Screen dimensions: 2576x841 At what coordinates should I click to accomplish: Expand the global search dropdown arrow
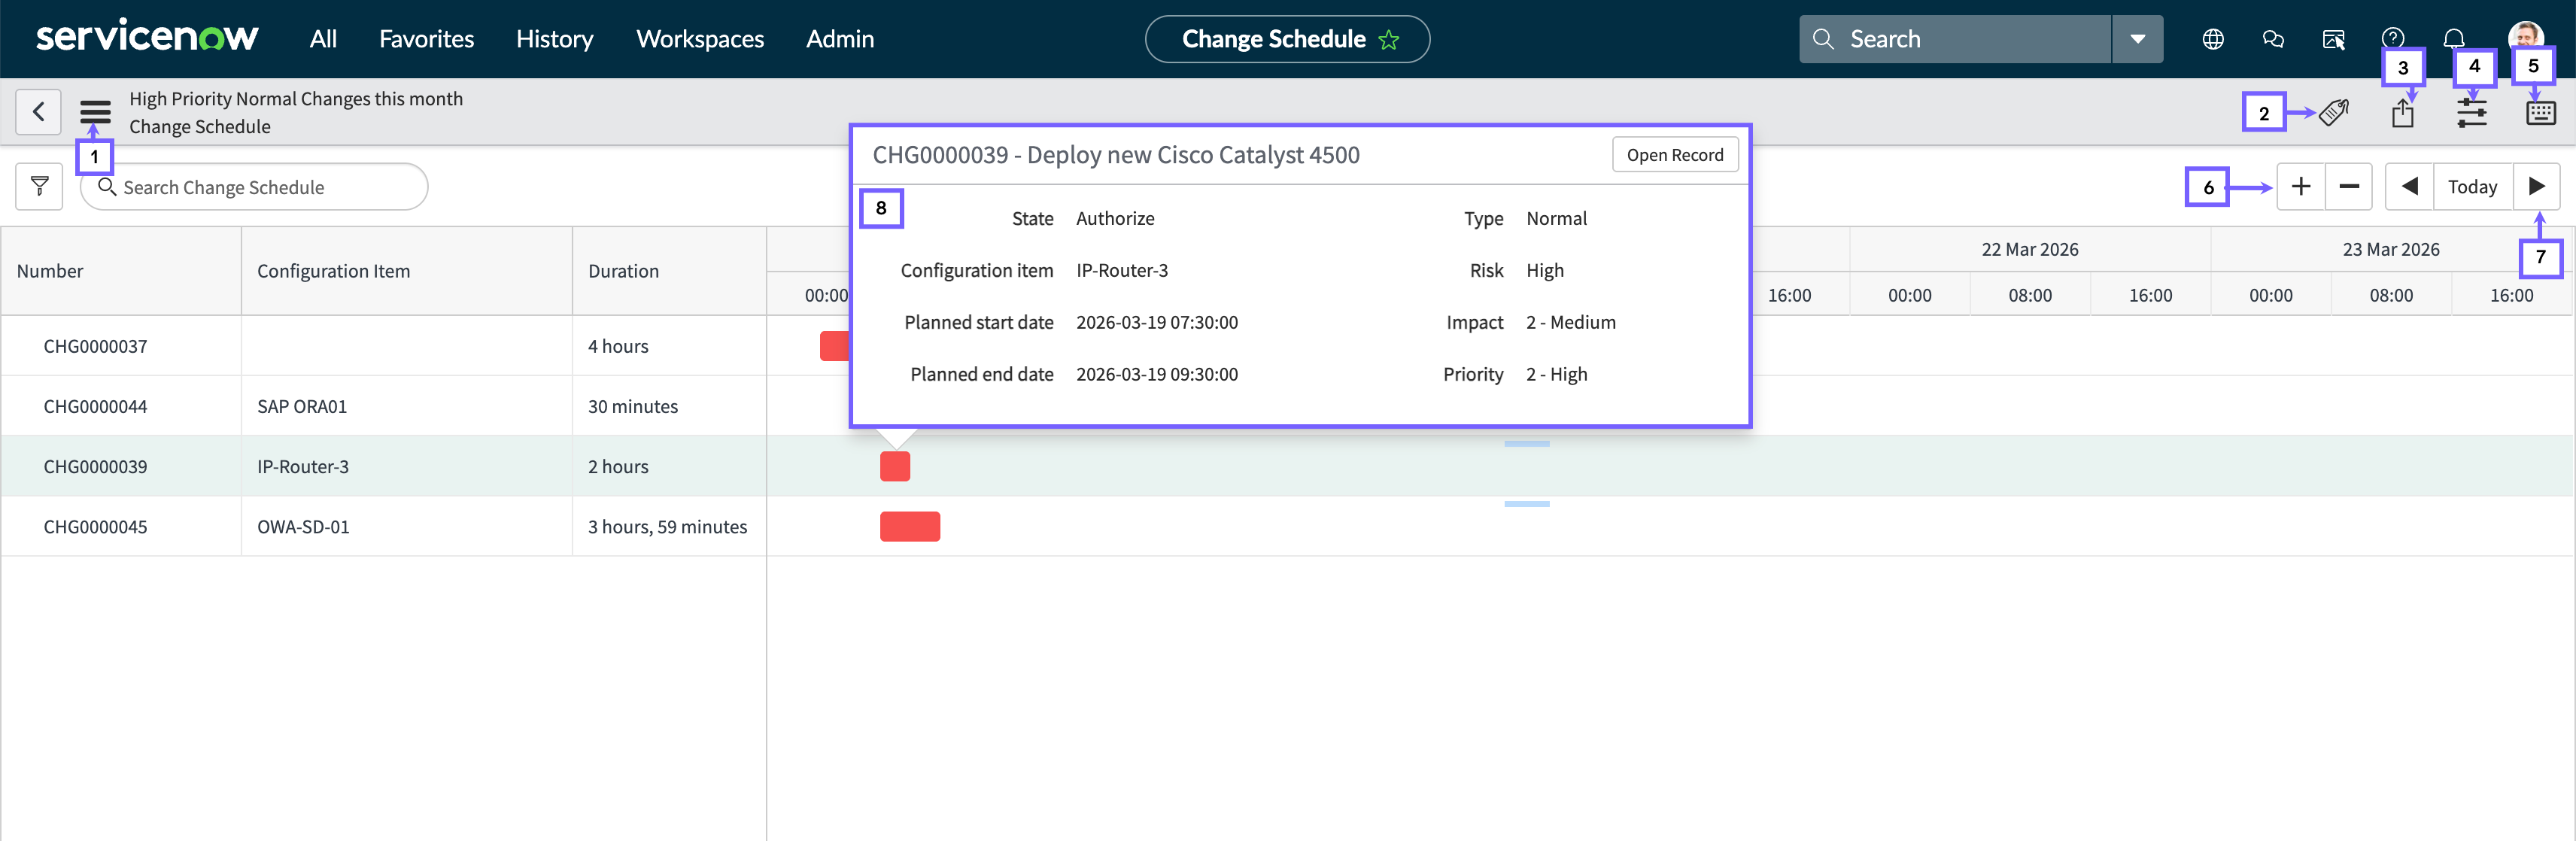pos(2138,39)
